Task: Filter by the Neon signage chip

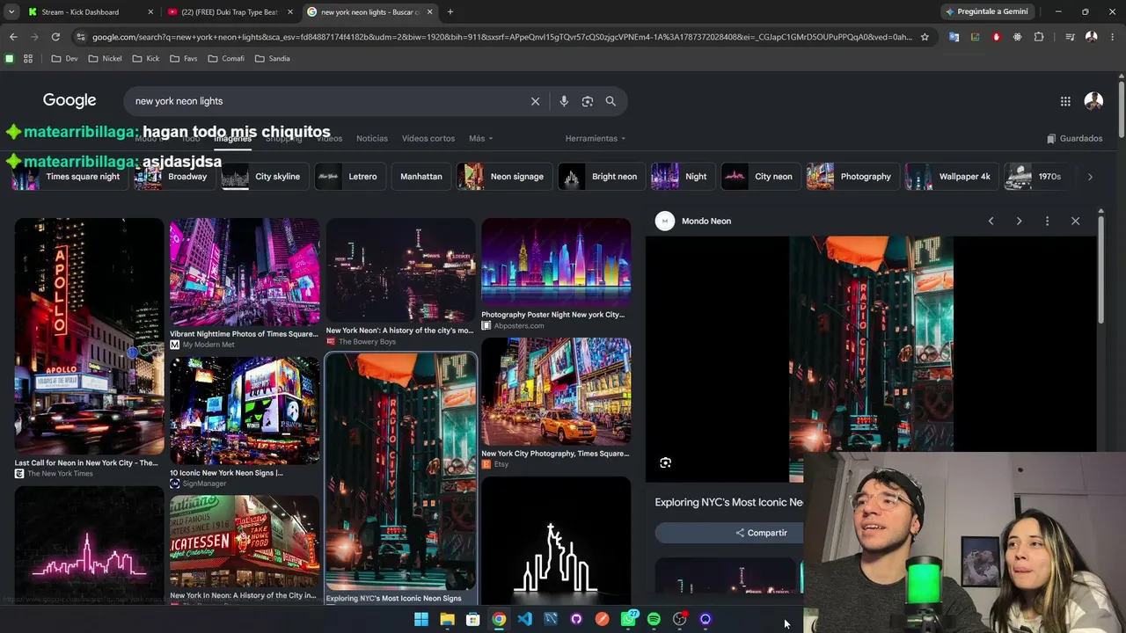Action: [x=504, y=177]
